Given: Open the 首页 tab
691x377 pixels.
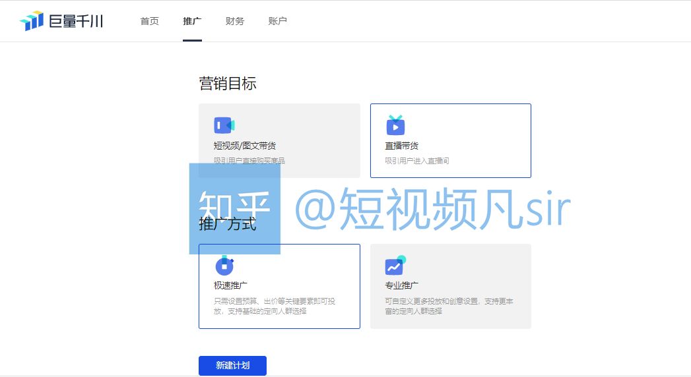Looking at the screenshot, I should click(x=149, y=21).
